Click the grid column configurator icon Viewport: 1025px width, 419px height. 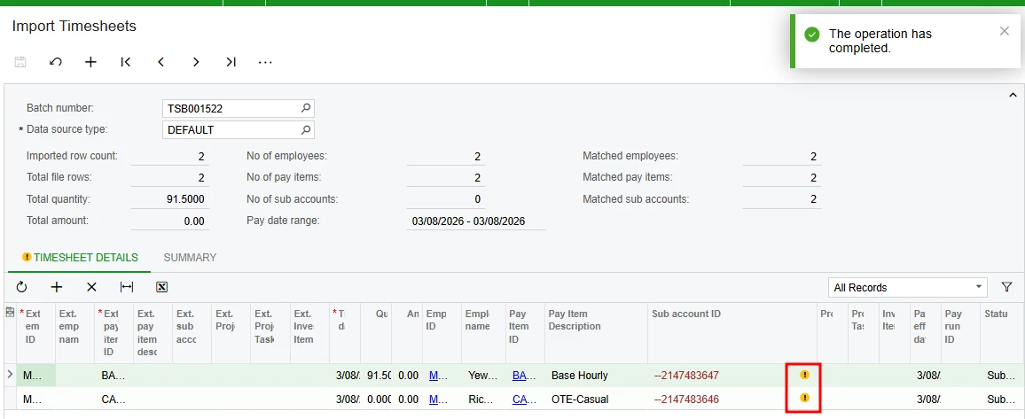(x=10, y=313)
